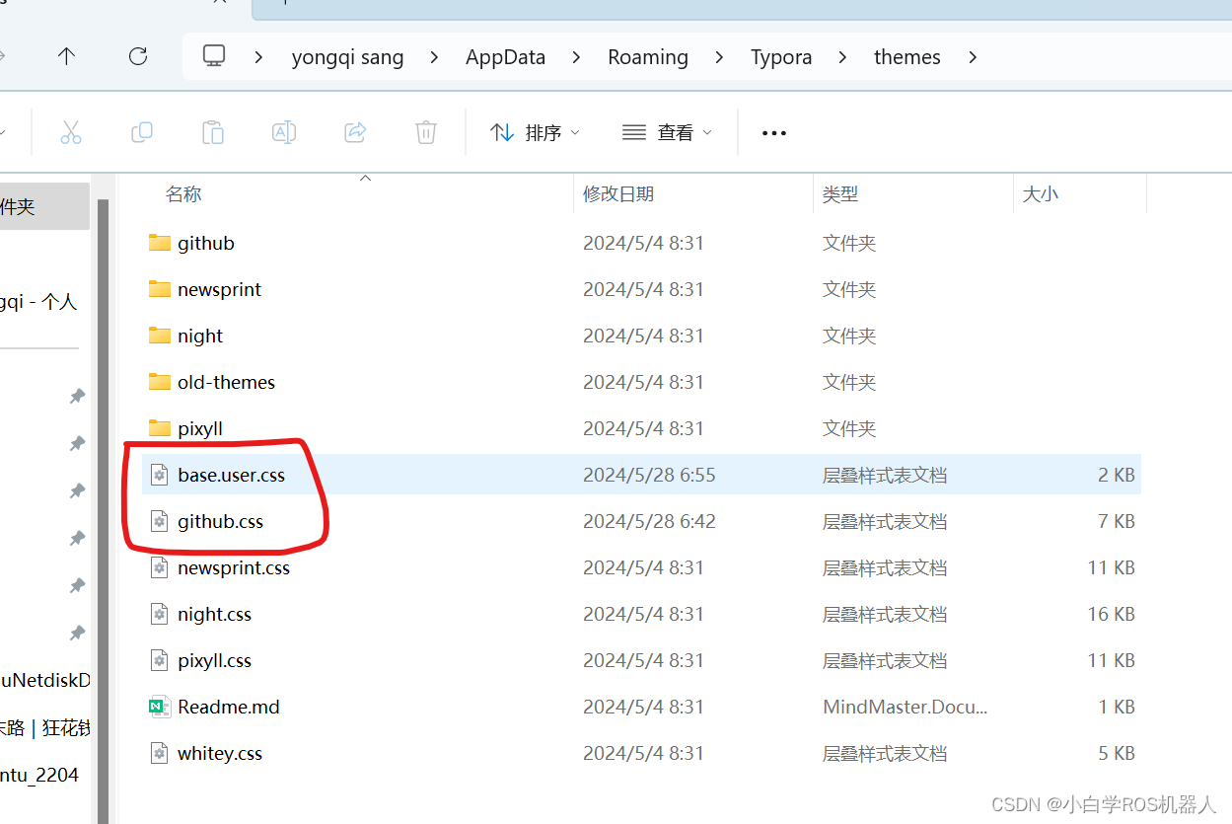Screen dimensions: 1232x824
Task: Navigate to Typora in breadcrumb
Action: point(781,57)
